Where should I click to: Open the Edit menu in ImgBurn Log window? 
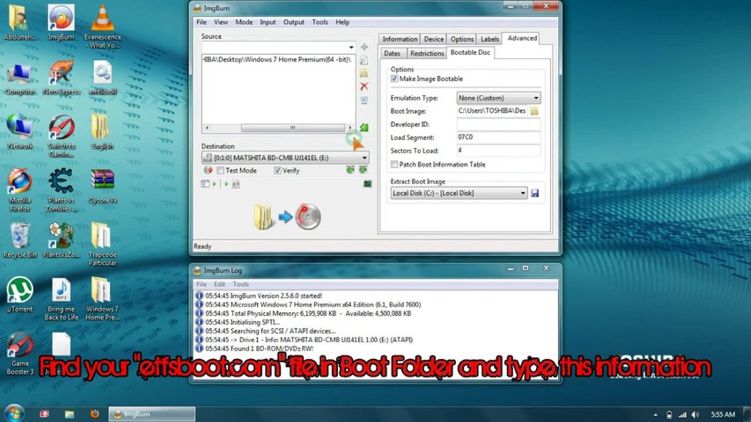219,284
